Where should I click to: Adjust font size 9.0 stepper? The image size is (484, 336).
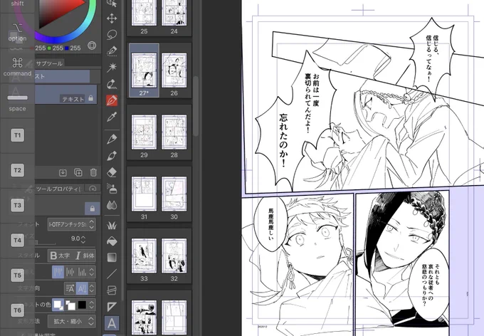pyautogui.click(x=83, y=239)
